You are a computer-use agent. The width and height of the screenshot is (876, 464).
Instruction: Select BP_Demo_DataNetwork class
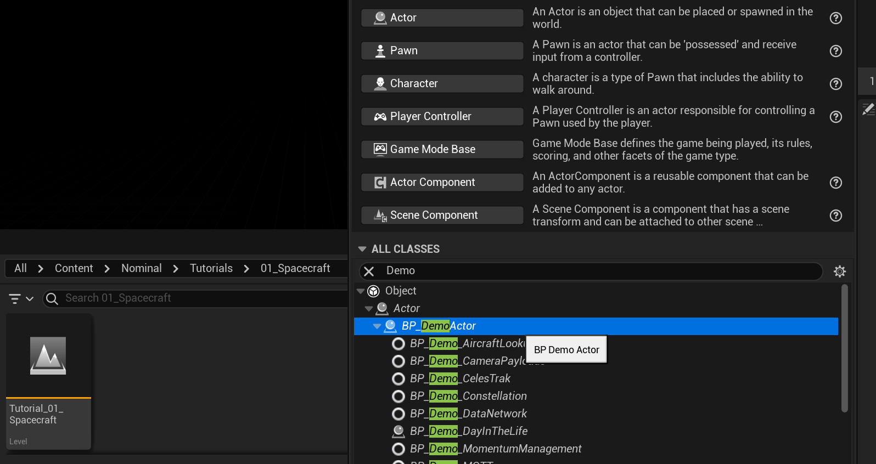[x=468, y=414]
